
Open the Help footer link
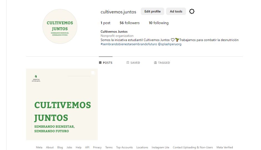pyautogui.click(x=79, y=147)
